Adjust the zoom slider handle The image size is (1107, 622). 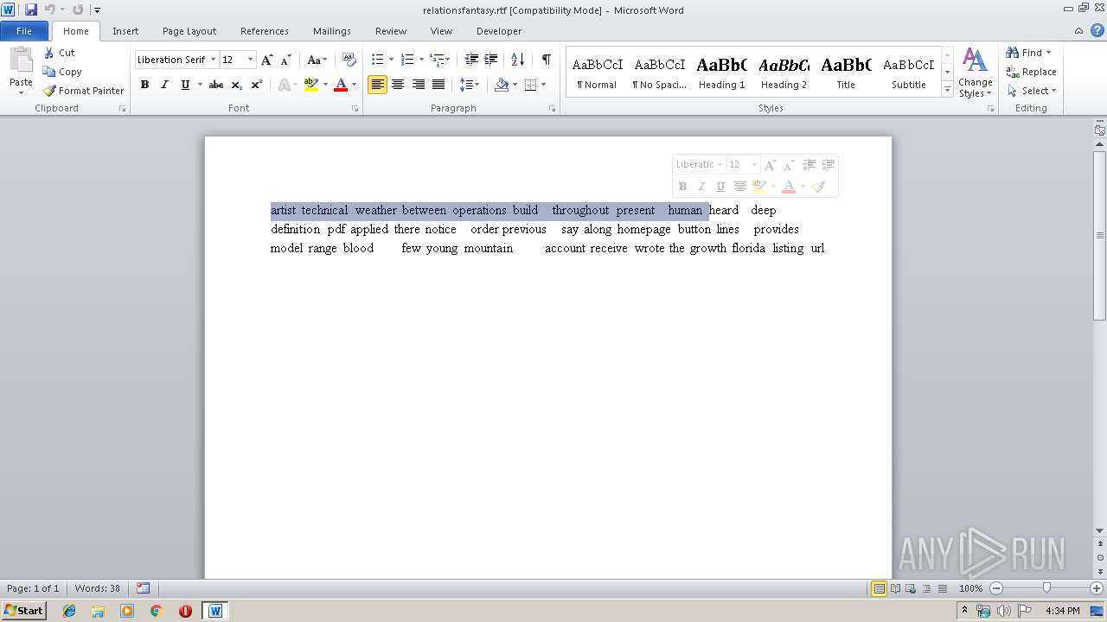(1046, 588)
